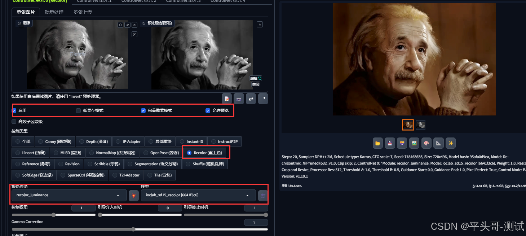This screenshot has width=526, height=236.
Task: Adjust the Gamma Correction slider
Action: tap(140, 229)
